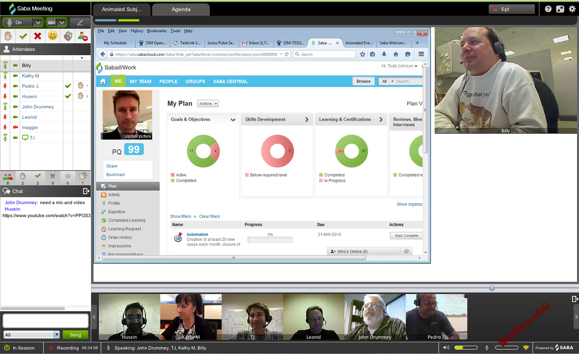This screenshot has height=361, width=579.
Task: Open the help question mark icon
Action: [x=548, y=9]
